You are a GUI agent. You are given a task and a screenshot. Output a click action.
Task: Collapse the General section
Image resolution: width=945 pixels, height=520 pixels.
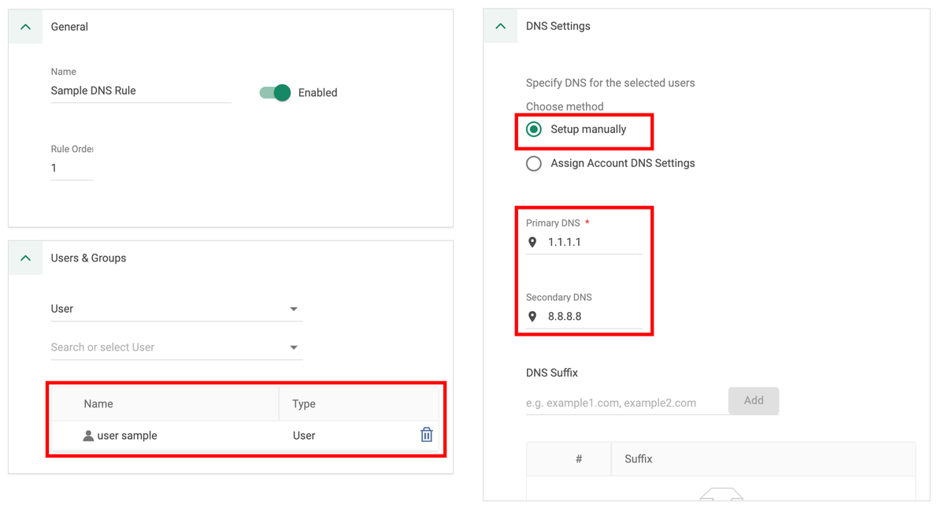[25, 27]
